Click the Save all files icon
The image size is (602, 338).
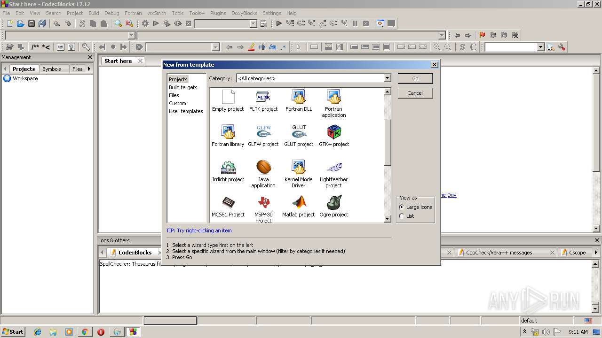pyautogui.click(x=42, y=23)
